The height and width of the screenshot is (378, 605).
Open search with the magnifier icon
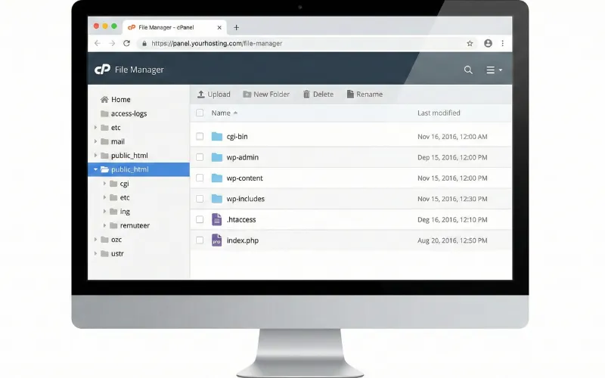tap(468, 70)
